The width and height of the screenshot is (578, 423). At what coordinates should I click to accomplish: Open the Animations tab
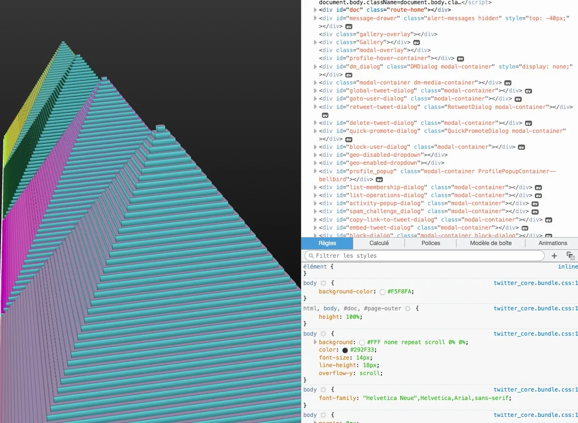[553, 243]
